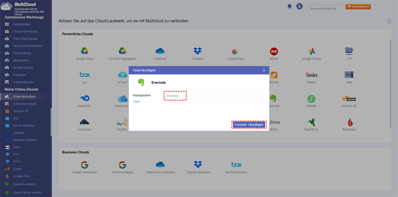The width and height of the screenshot is (398, 197).
Task: Click the MEGA cloud icon
Action: [x=274, y=52]
